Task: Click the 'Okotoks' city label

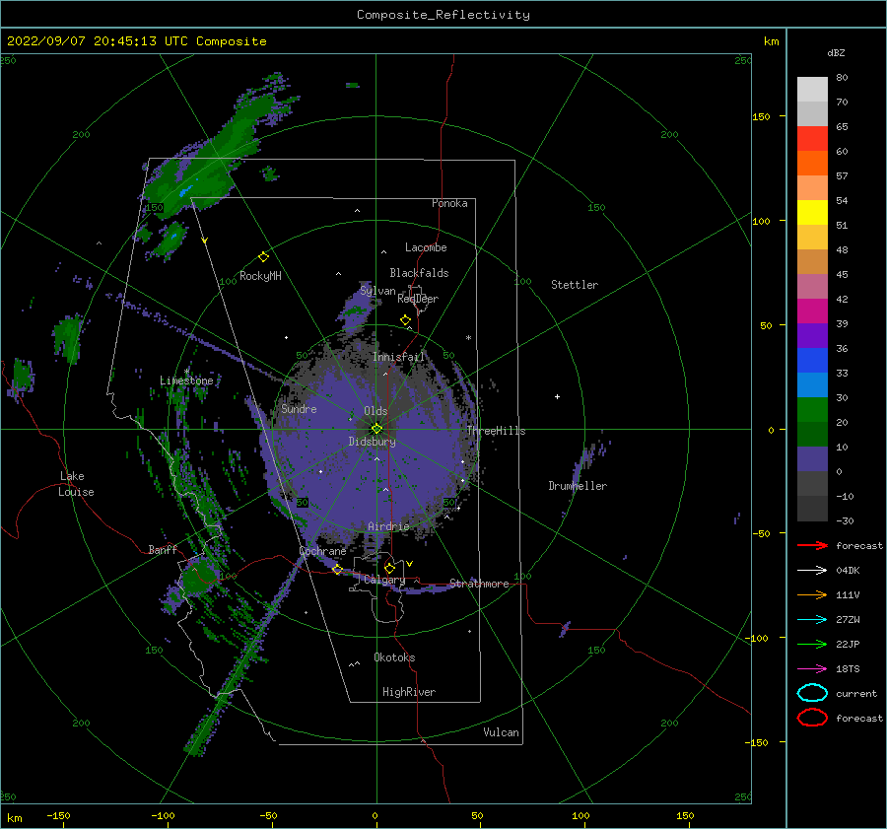Action: click(x=394, y=657)
